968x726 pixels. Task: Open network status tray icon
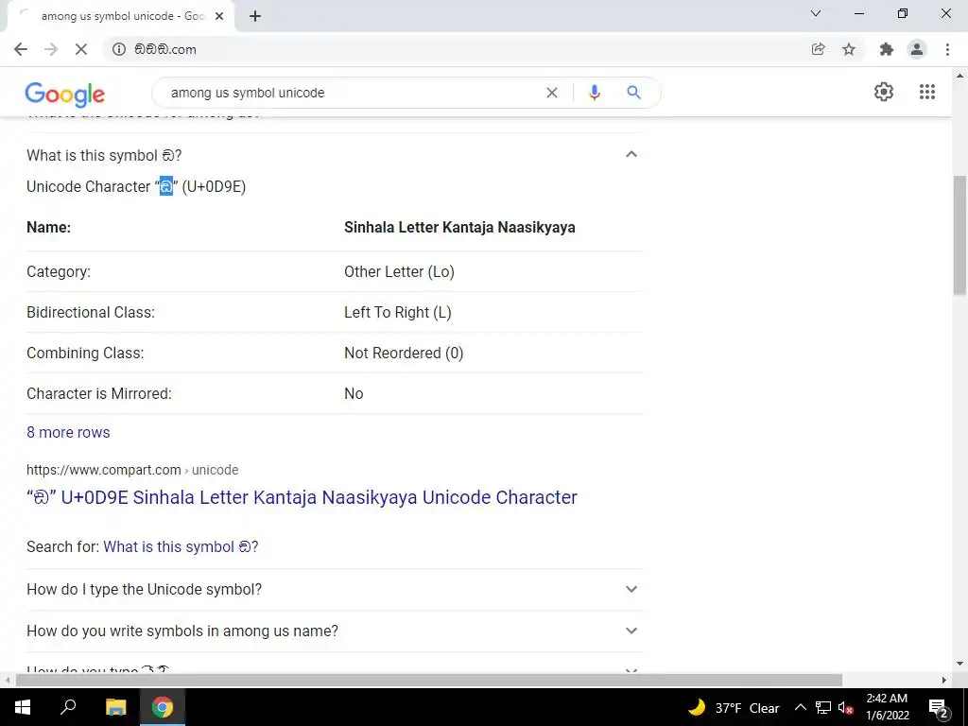(823, 707)
